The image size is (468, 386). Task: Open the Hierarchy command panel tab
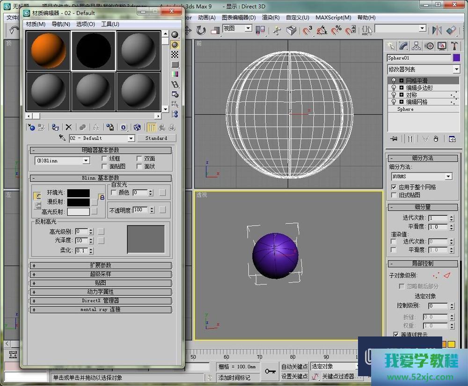tap(416, 46)
